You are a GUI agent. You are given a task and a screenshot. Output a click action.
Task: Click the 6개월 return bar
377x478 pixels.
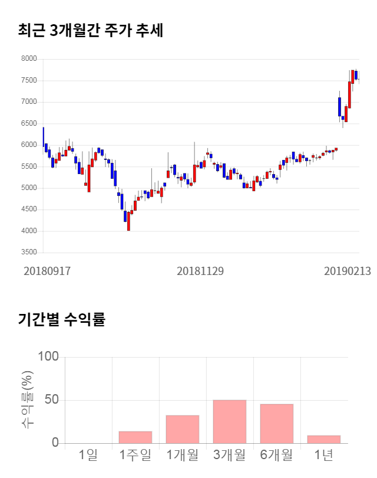[x=277, y=423]
